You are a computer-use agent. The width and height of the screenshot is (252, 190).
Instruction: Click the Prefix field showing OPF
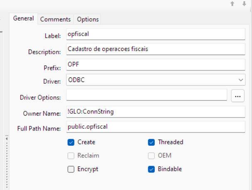156,65
